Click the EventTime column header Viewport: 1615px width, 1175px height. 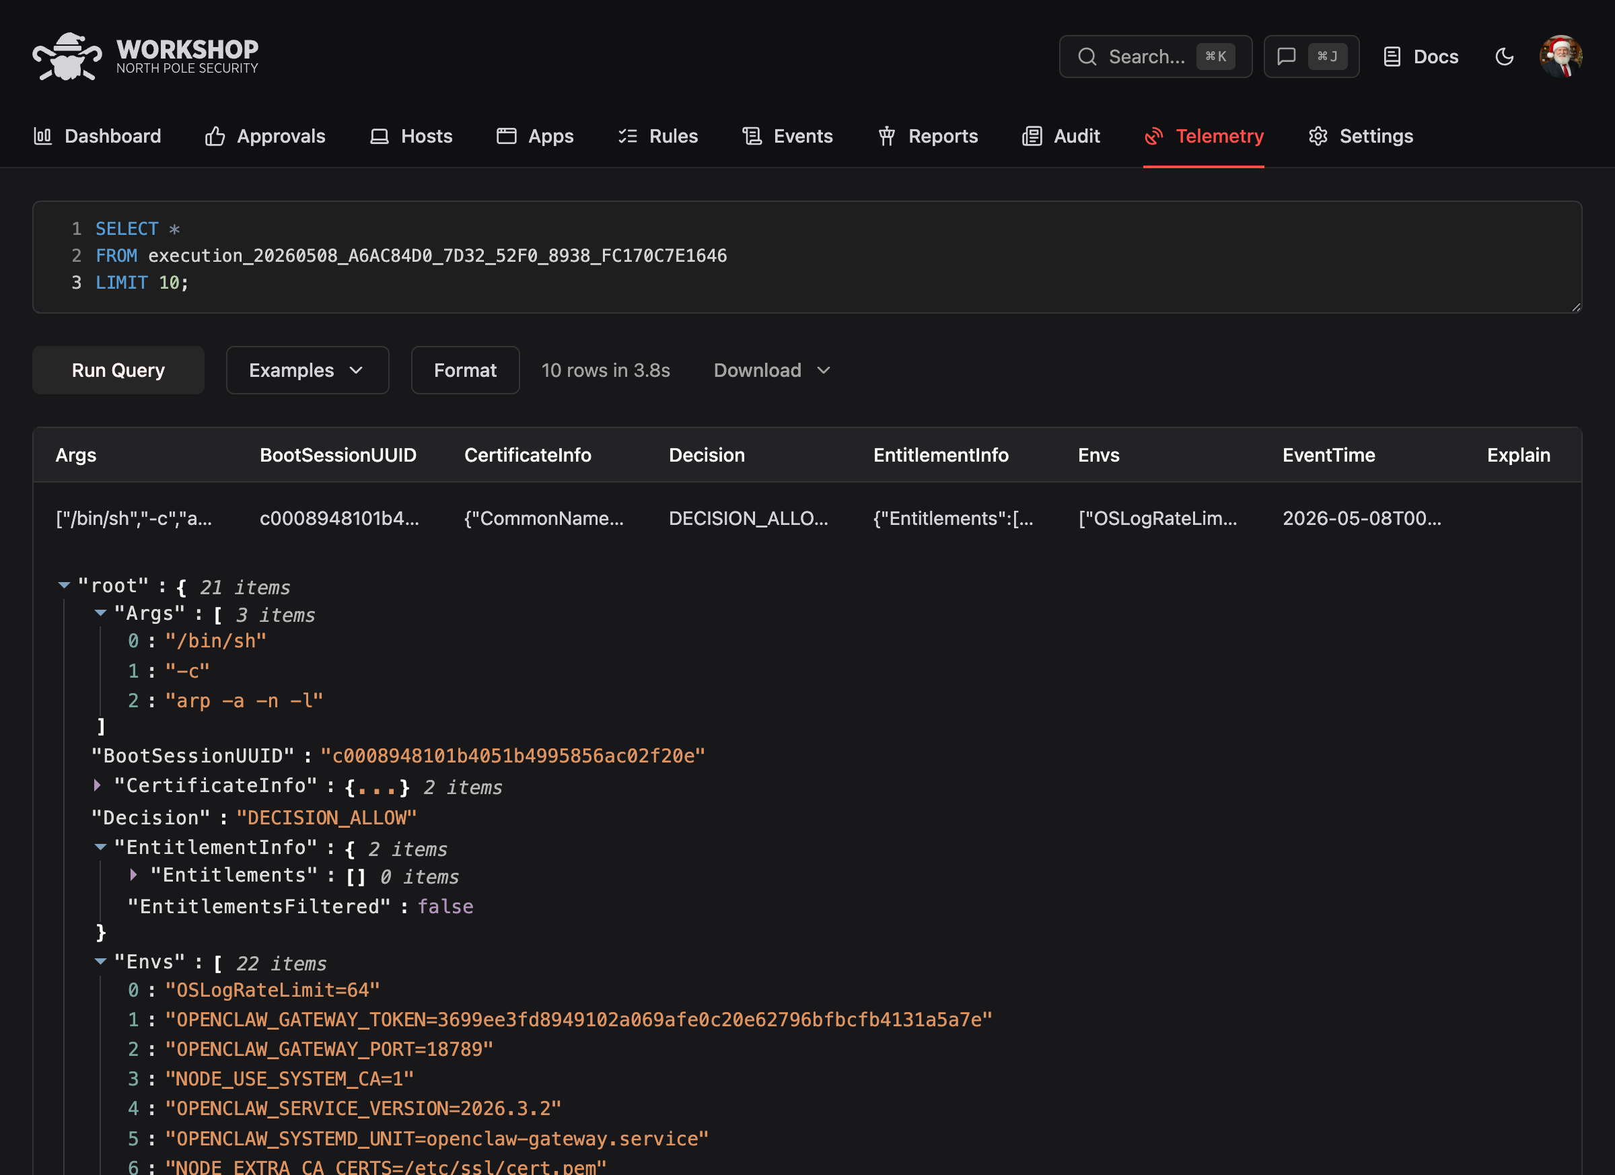point(1329,454)
